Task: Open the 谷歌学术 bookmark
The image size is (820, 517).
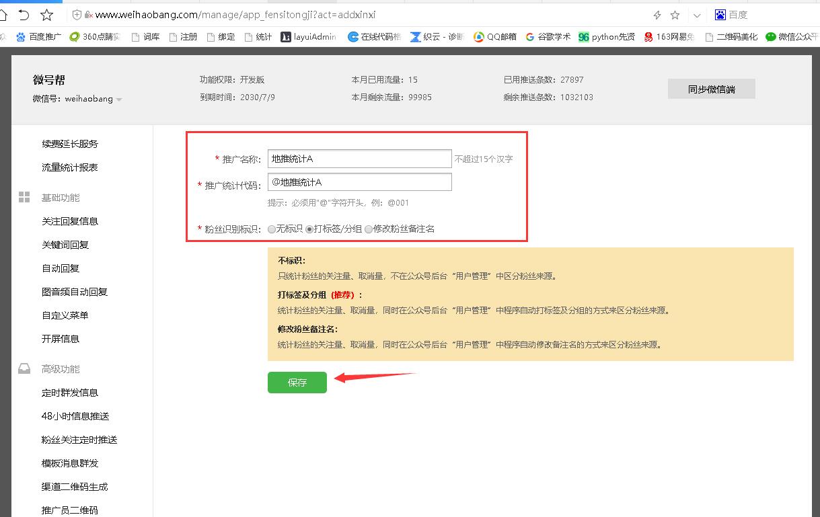Action: [x=548, y=37]
